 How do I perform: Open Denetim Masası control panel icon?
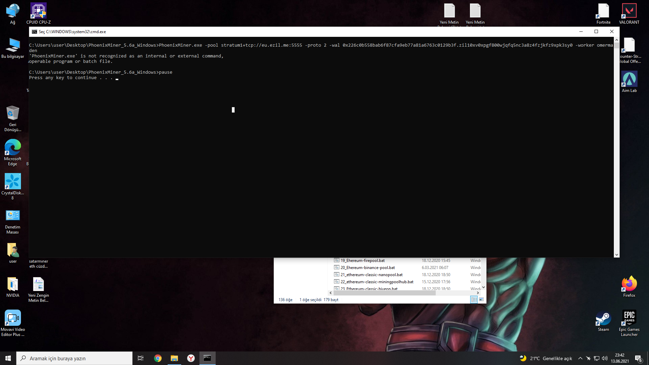(x=13, y=221)
